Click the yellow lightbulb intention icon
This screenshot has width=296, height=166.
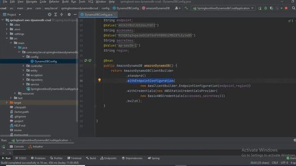(x=99, y=80)
